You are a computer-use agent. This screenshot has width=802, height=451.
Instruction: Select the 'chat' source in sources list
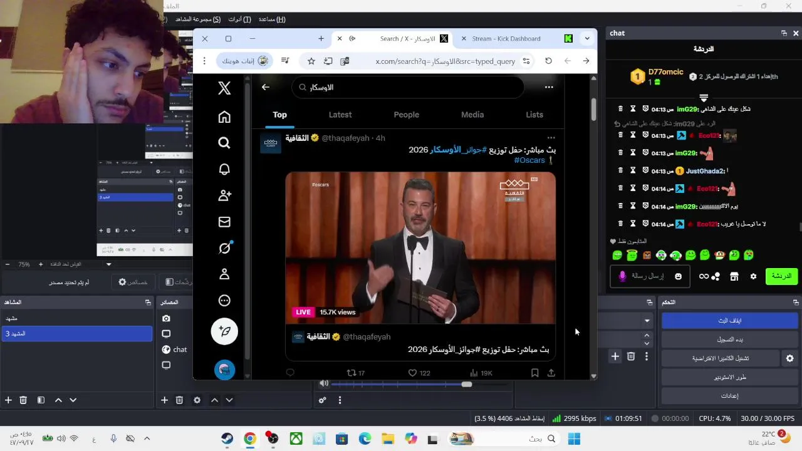pos(180,350)
